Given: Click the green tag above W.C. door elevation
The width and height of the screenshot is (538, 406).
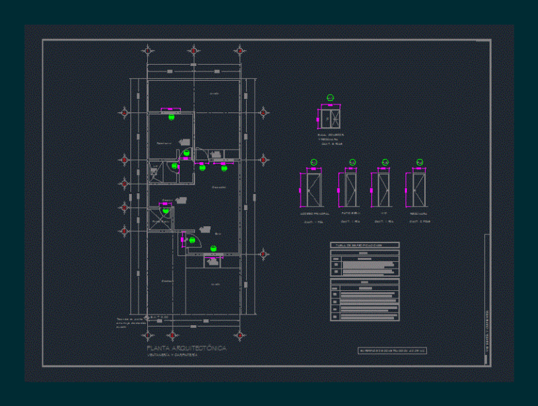Looking at the screenshot, I should pyautogui.click(x=385, y=162).
